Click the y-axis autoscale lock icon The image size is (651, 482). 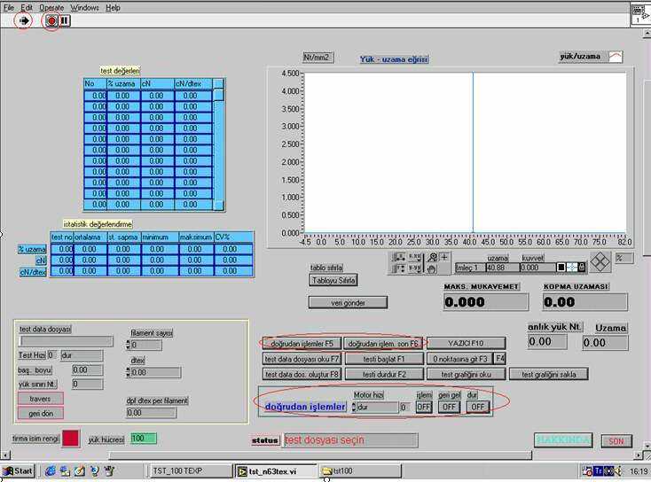398,268
